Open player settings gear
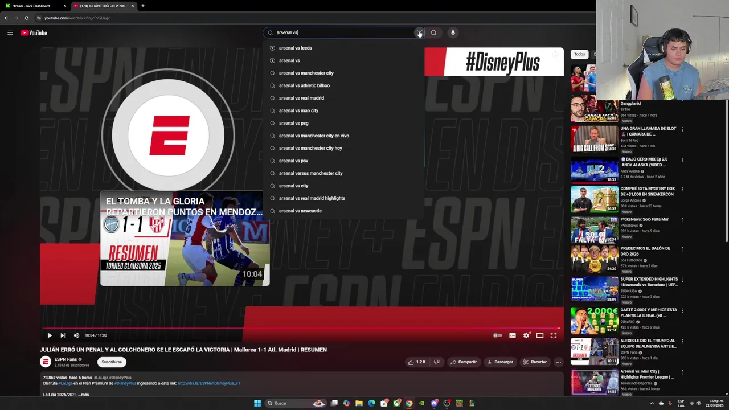Image resolution: width=729 pixels, height=410 pixels. point(526,335)
